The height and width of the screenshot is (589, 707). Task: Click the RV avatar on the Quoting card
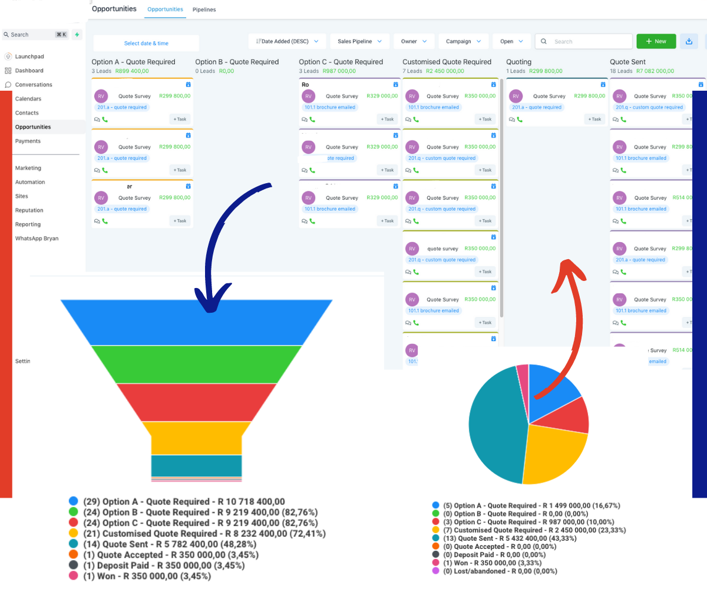(516, 97)
